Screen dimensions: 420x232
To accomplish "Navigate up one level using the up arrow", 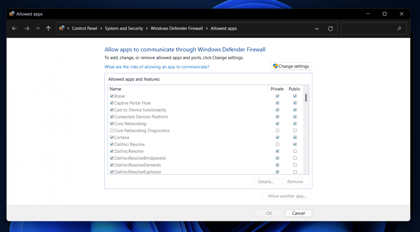I will [x=48, y=28].
